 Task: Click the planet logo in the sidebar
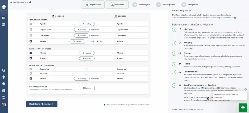click(4, 7)
